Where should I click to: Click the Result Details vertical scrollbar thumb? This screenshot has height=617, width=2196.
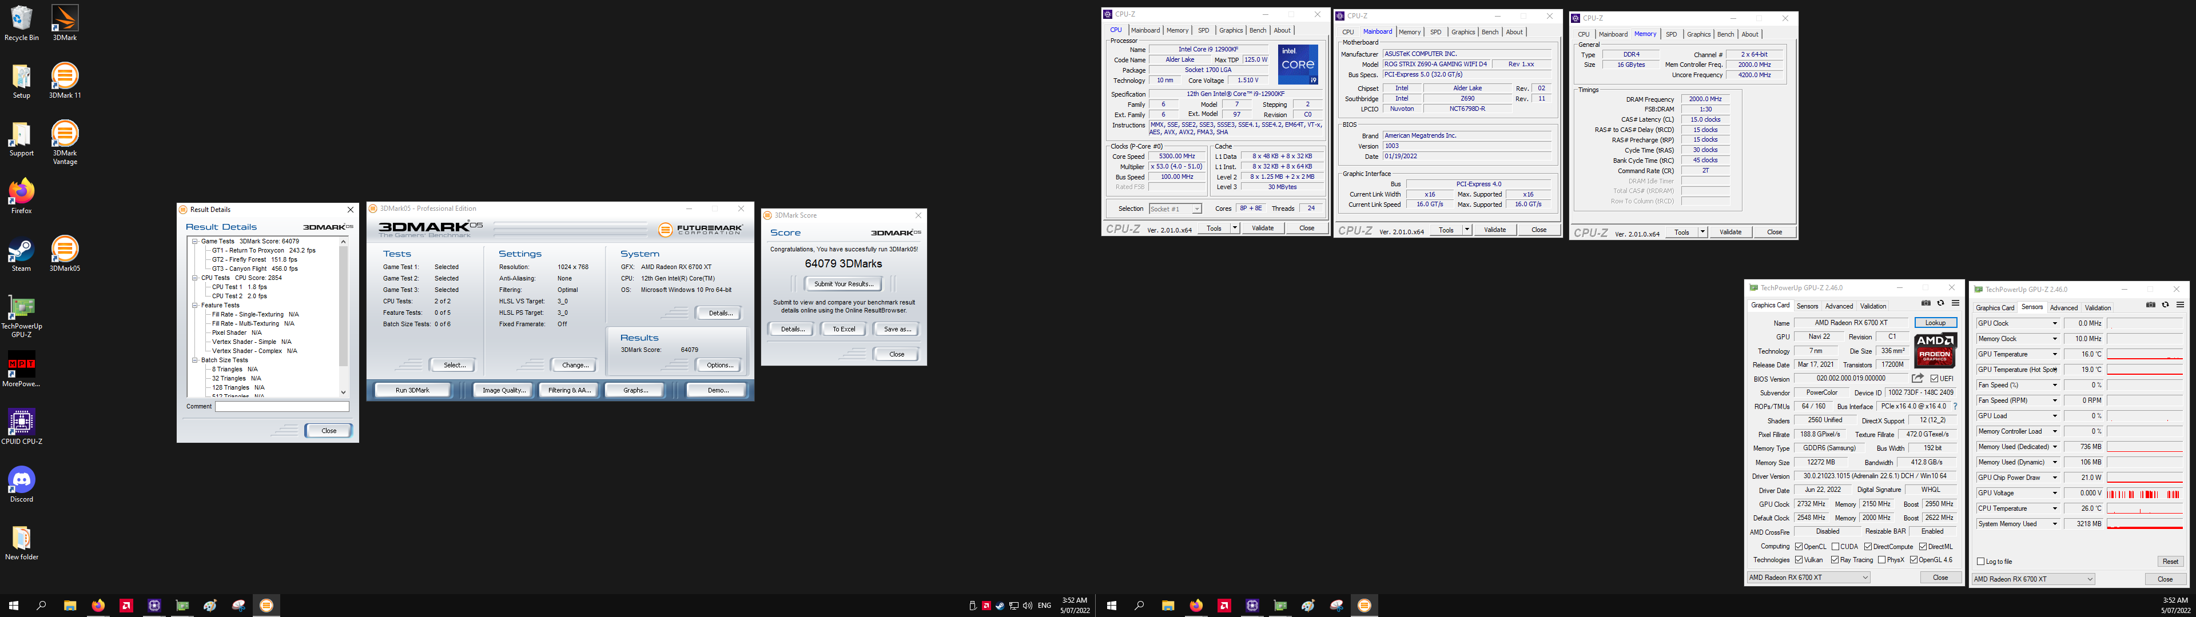click(344, 307)
